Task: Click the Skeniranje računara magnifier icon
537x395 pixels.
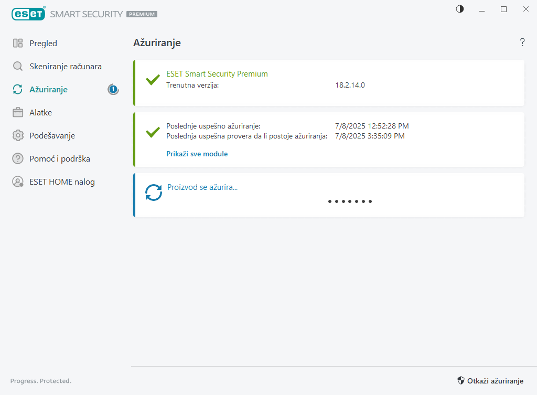Action: coord(18,67)
